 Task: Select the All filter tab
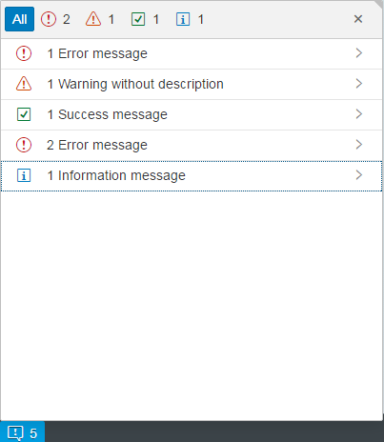pos(19,19)
